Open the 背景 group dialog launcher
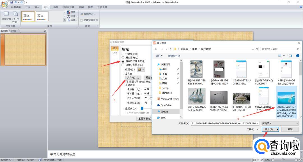Image resolution: width=303 pixels, height=162 pixels. coord(98,26)
